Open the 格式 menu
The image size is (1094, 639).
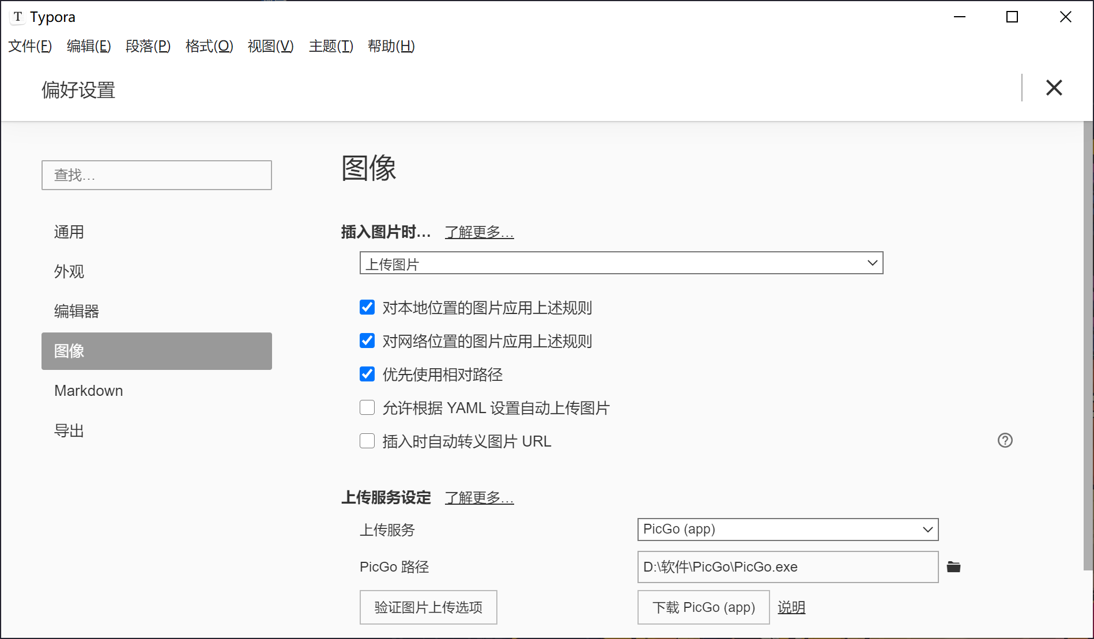(209, 46)
